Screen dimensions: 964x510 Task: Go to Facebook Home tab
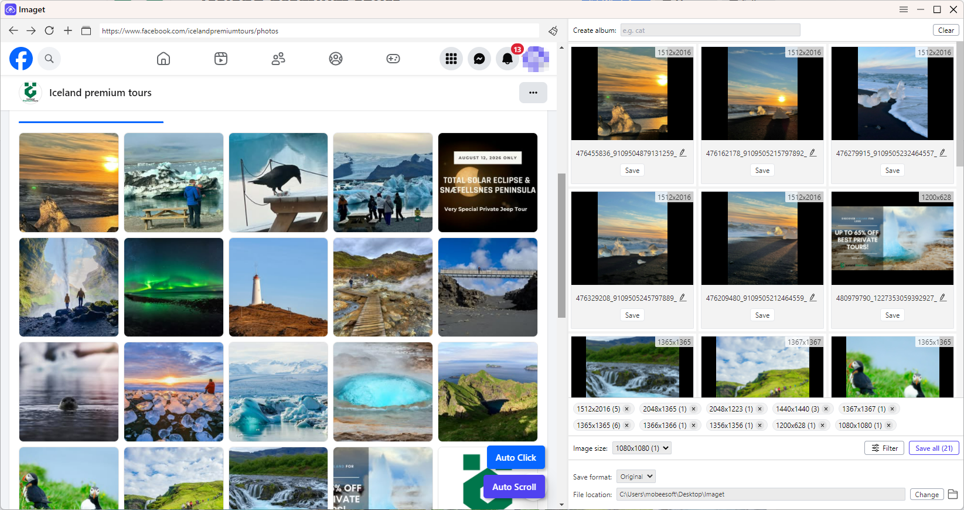point(163,59)
